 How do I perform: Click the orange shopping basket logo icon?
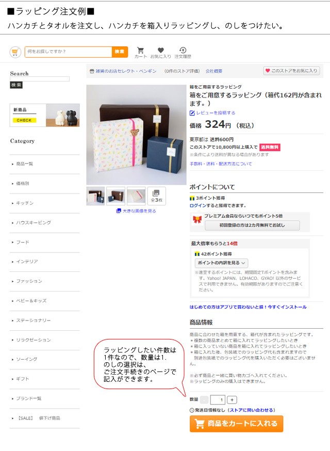pyautogui.click(x=15, y=52)
